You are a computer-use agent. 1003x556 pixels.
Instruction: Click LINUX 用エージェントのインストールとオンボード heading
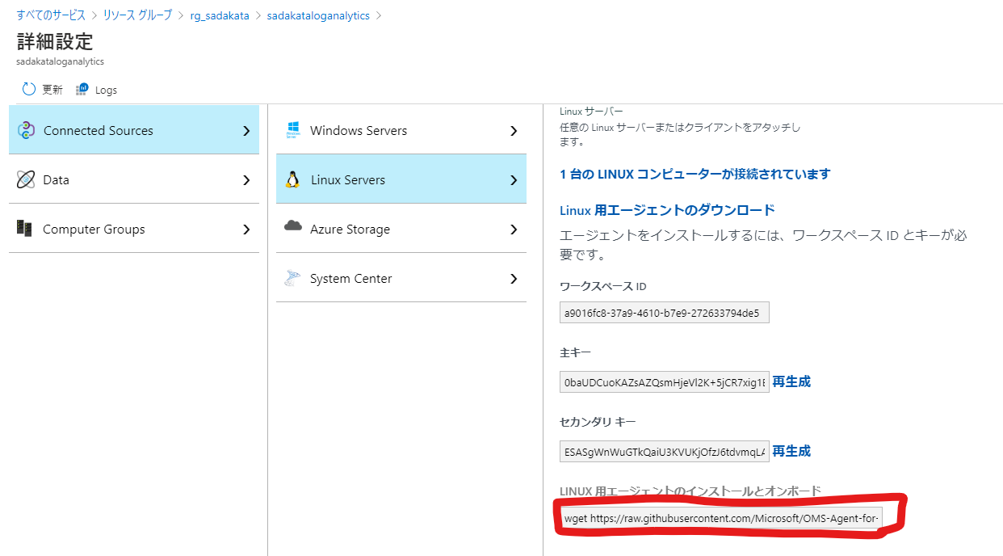pos(690,491)
